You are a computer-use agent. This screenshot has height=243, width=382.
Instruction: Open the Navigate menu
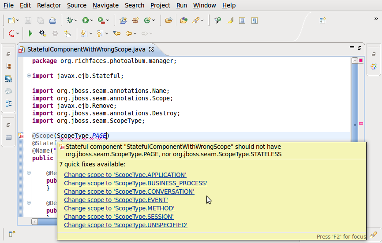click(x=105, y=5)
